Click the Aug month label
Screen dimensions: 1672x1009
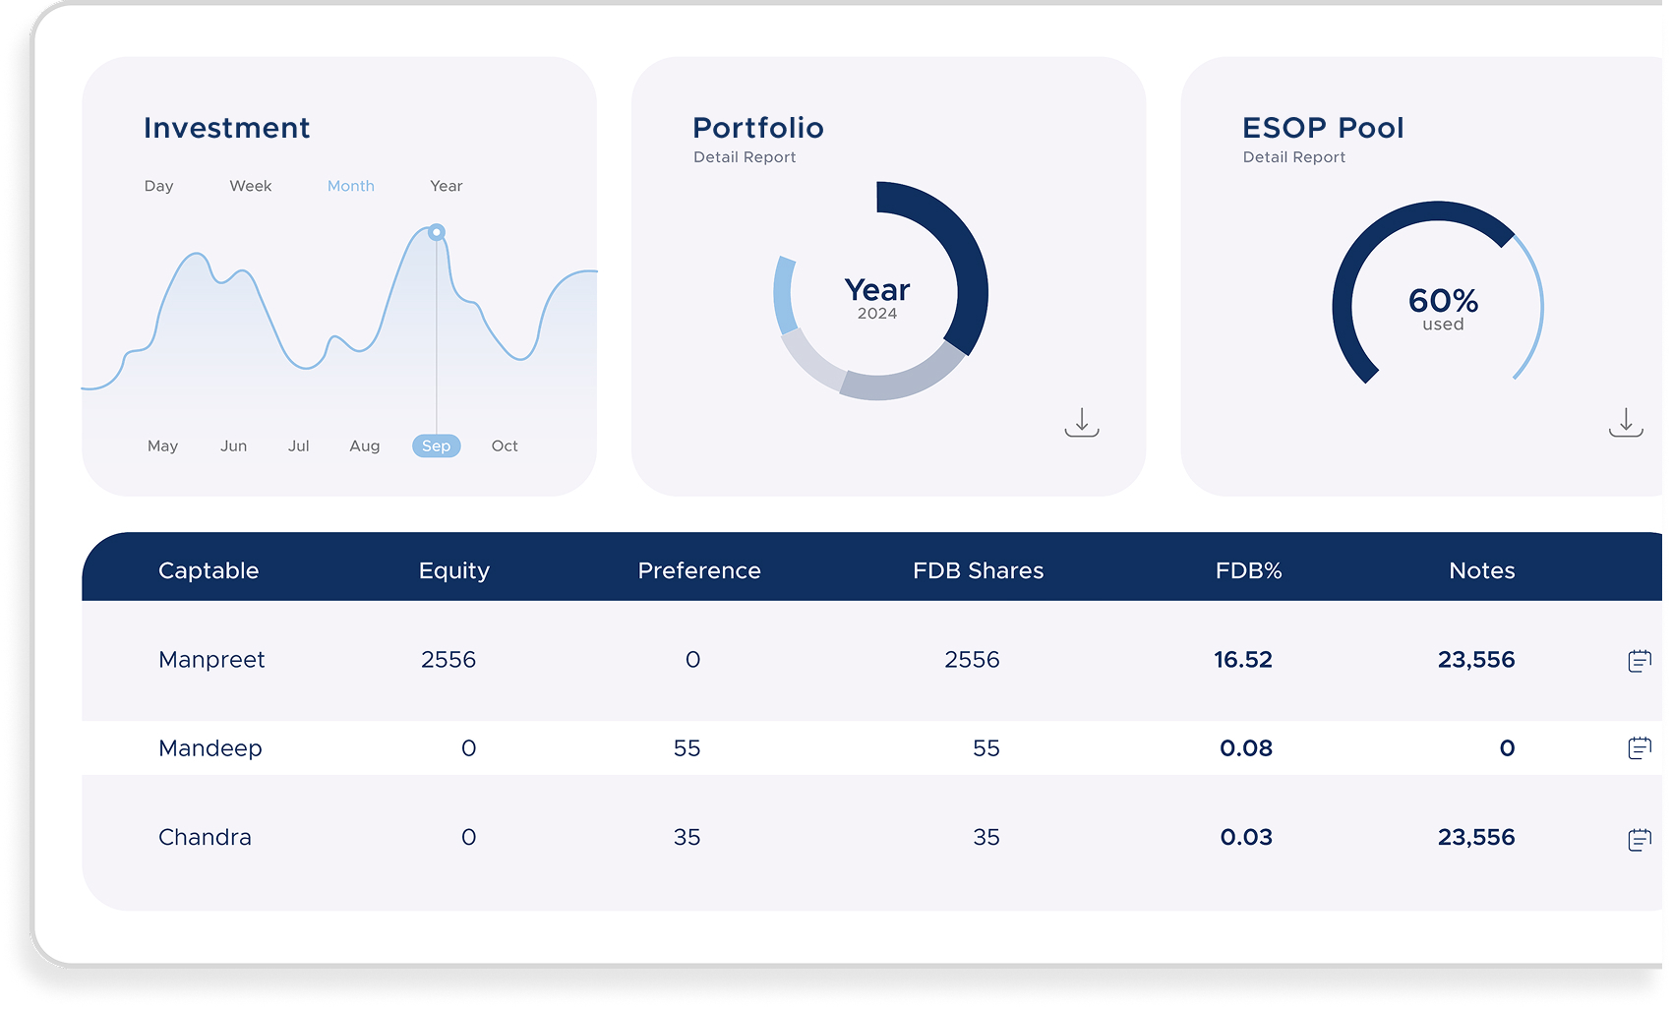click(x=364, y=446)
